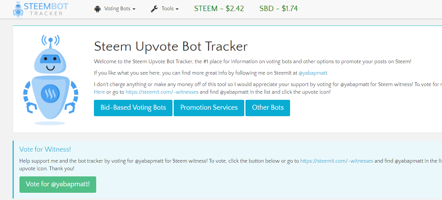
Task: Open the steemit witnesses link in welcome panel
Action: (x=162, y=92)
